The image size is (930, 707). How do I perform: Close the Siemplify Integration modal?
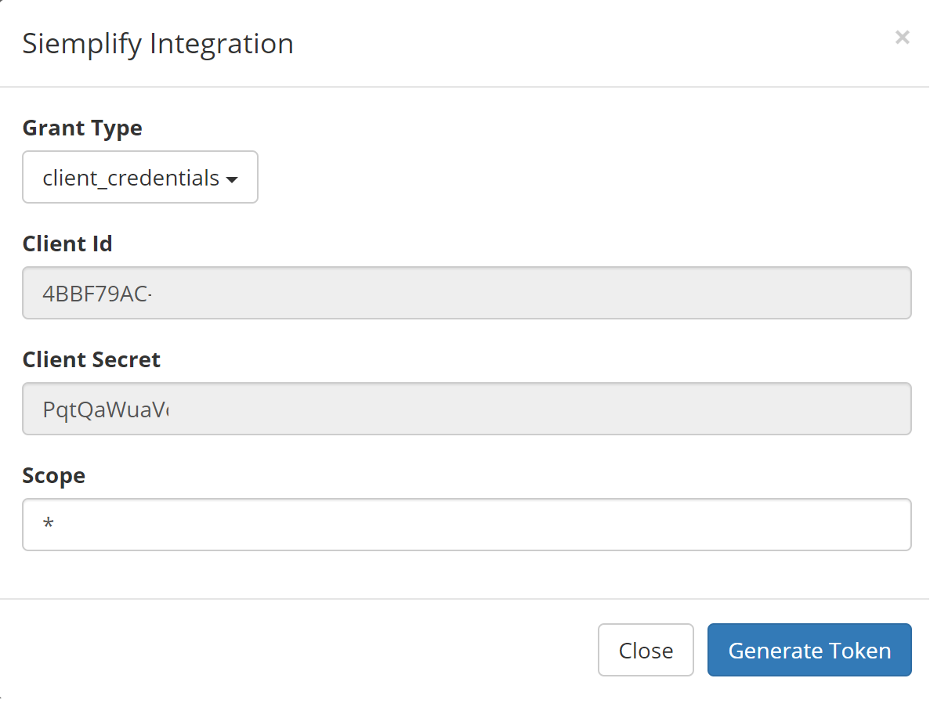click(902, 37)
